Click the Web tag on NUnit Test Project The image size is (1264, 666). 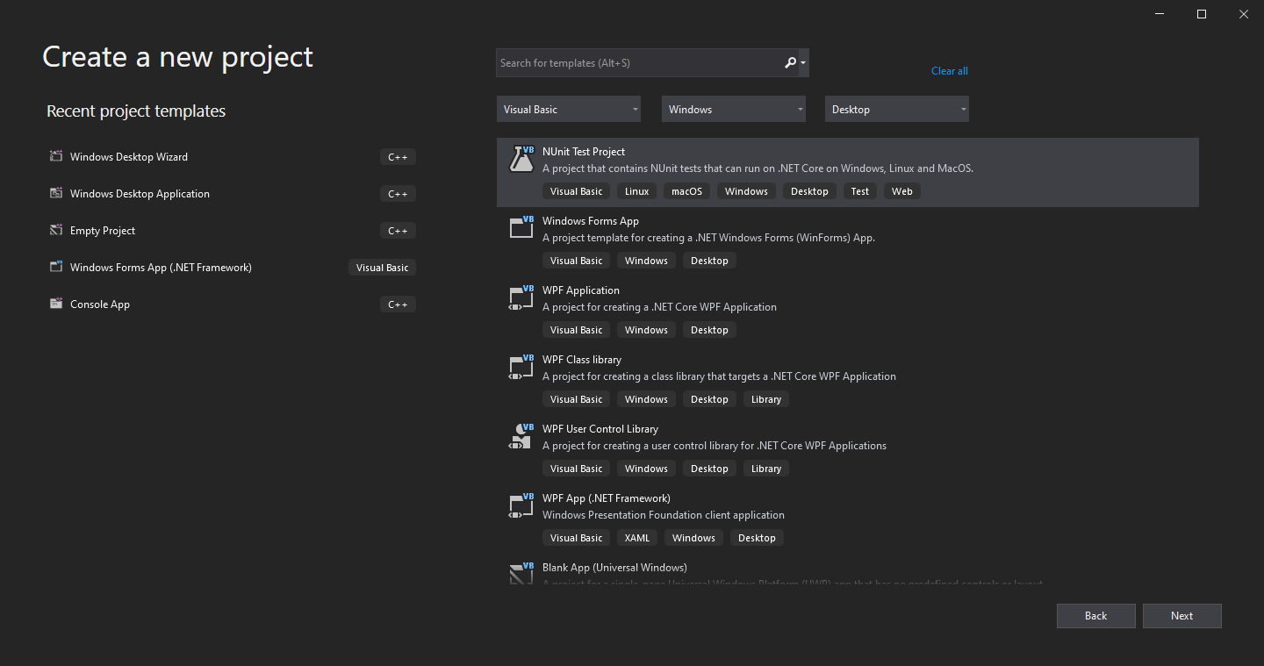pos(902,191)
